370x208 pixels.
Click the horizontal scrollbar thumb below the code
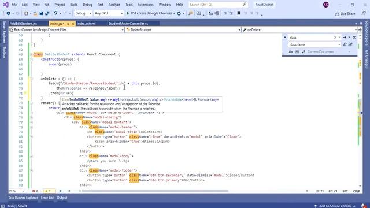click(x=155, y=191)
